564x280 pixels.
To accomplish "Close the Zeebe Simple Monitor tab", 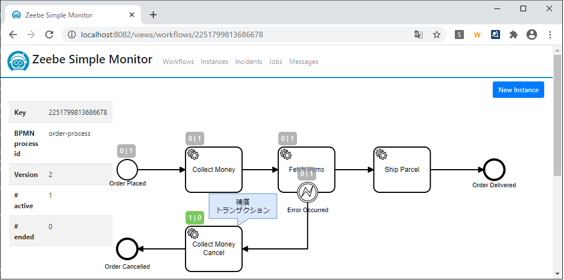I will pos(132,15).
